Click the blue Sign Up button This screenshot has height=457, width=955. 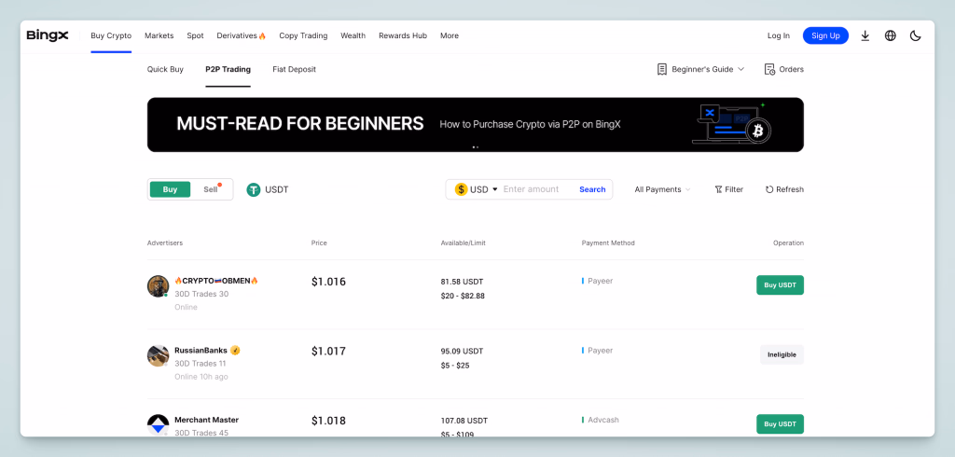(x=825, y=35)
